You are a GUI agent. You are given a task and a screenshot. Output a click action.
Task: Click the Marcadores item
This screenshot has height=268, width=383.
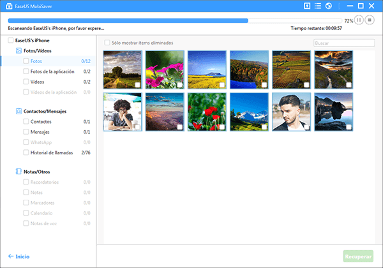(x=42, y=203)
